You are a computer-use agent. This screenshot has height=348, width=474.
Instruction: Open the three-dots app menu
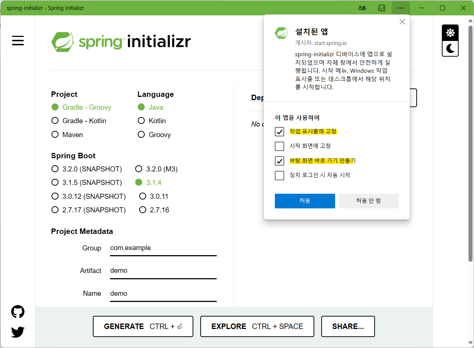pos(401,8)
